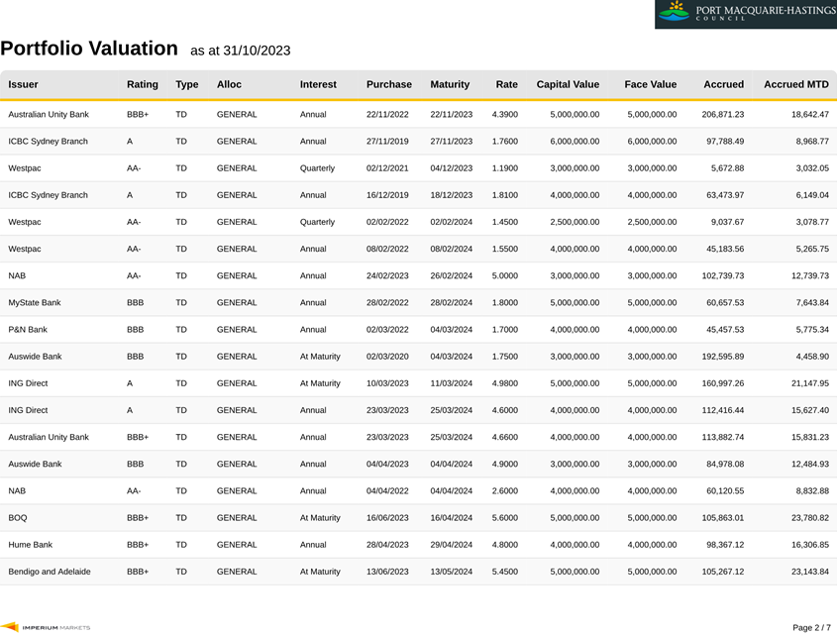Click the Imperium Markets logo in footer
837x635 pixels.
pyautogui.click(x=46, y=627)
